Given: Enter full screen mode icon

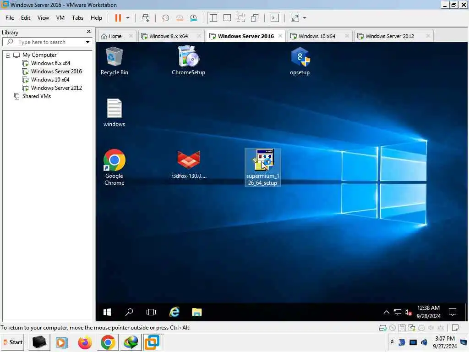Looking at the screenshot, I should click(x=241, y=18).
